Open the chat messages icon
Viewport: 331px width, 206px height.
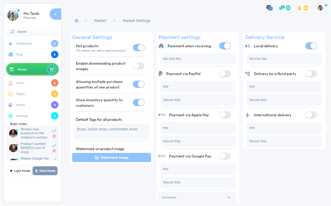pyautogui.click(x=282, y=8)
